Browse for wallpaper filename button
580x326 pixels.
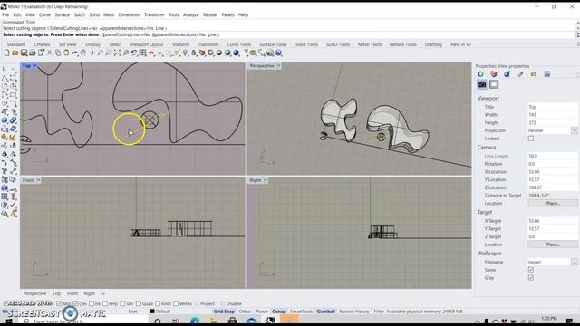(x=574, y=262)
